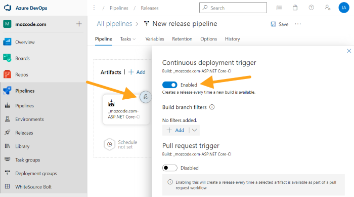Click the New release pipeline title
Viewport: 354px width, 197px height.
pyautogui.click(x=185, y=23)
